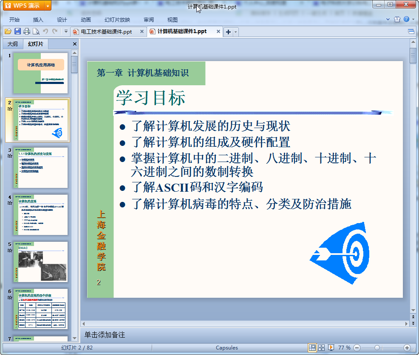Zoom out with minus button
The height and width of the screenshot is (355, 419).
coord(357,347)
